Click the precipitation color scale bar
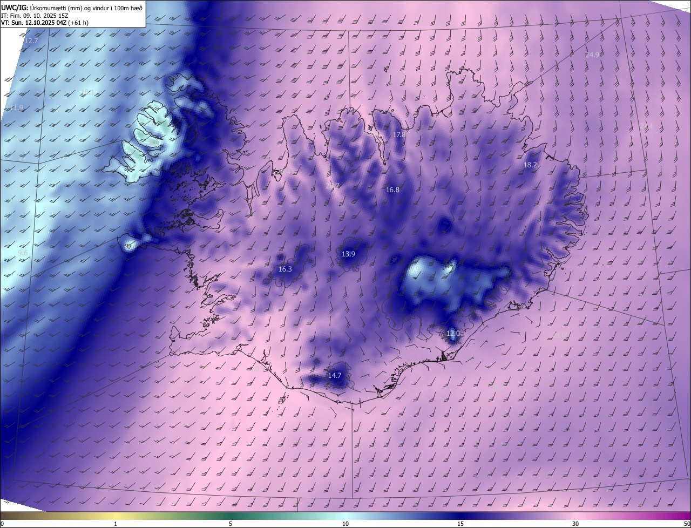691x528 pixels. [x=345, y=516]
